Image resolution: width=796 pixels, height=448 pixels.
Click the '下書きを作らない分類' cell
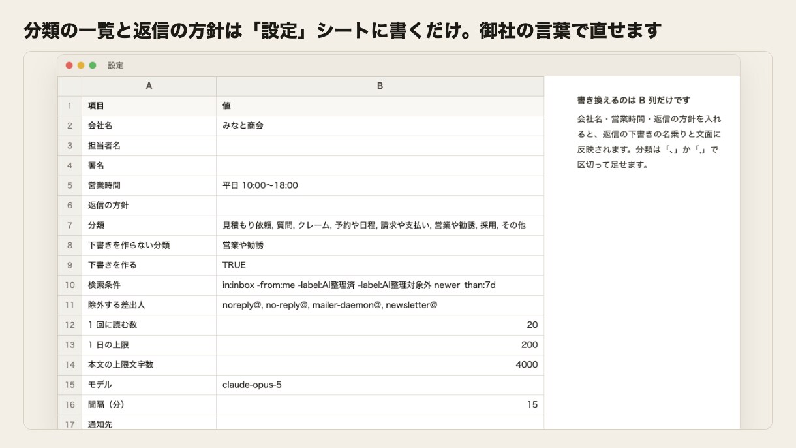pyautogui.click(x=149, y=246)
